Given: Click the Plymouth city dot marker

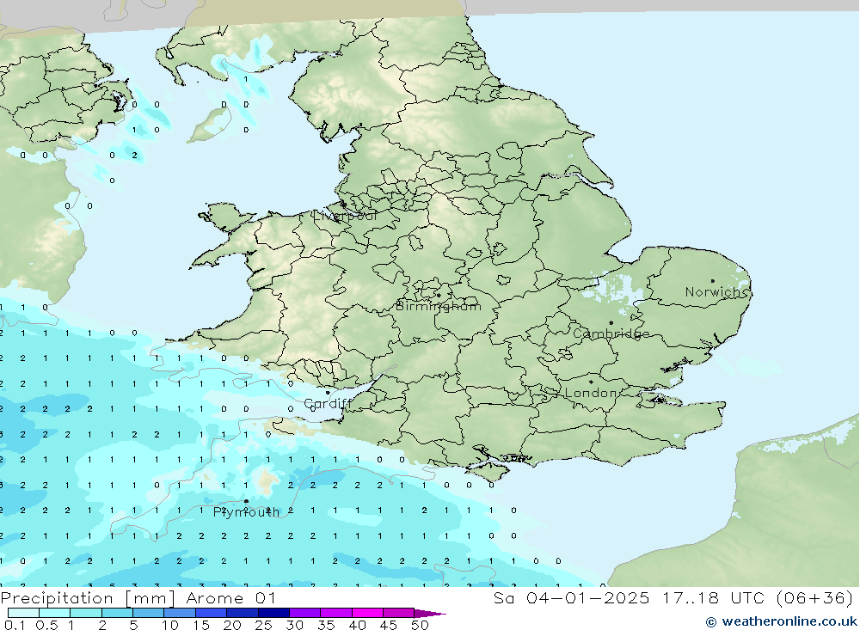Looking at the screenshot, I should 246,500.
